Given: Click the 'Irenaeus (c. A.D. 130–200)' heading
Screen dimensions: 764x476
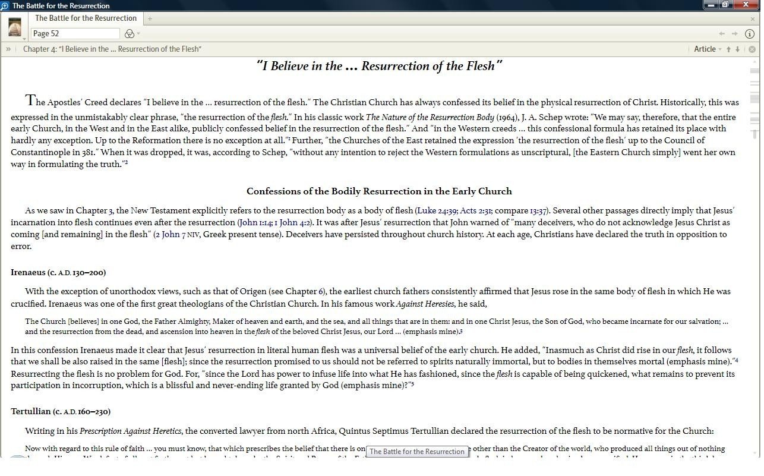Looking at the screenshot, I should click(58, 273).
